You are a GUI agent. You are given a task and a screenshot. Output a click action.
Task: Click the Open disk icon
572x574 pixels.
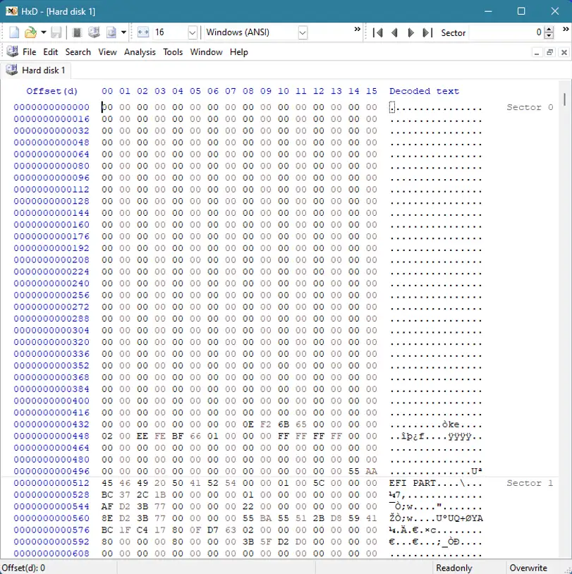click(x=94, y=32)
